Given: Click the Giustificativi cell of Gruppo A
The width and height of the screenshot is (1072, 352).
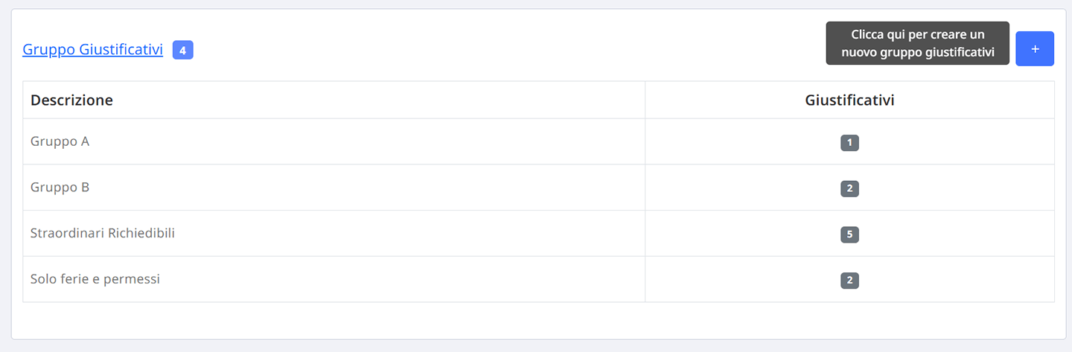Looking at the screenshot, I should (849, 141).
